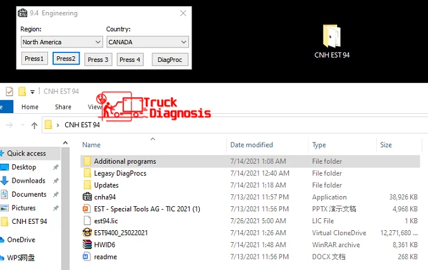Click the Press1 button
This screenshot has height=270, width=428.
point(34,59)
